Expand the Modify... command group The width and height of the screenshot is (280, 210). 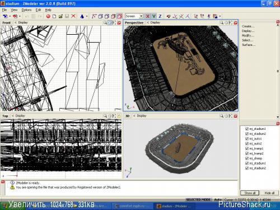click(x=248, y=35)
